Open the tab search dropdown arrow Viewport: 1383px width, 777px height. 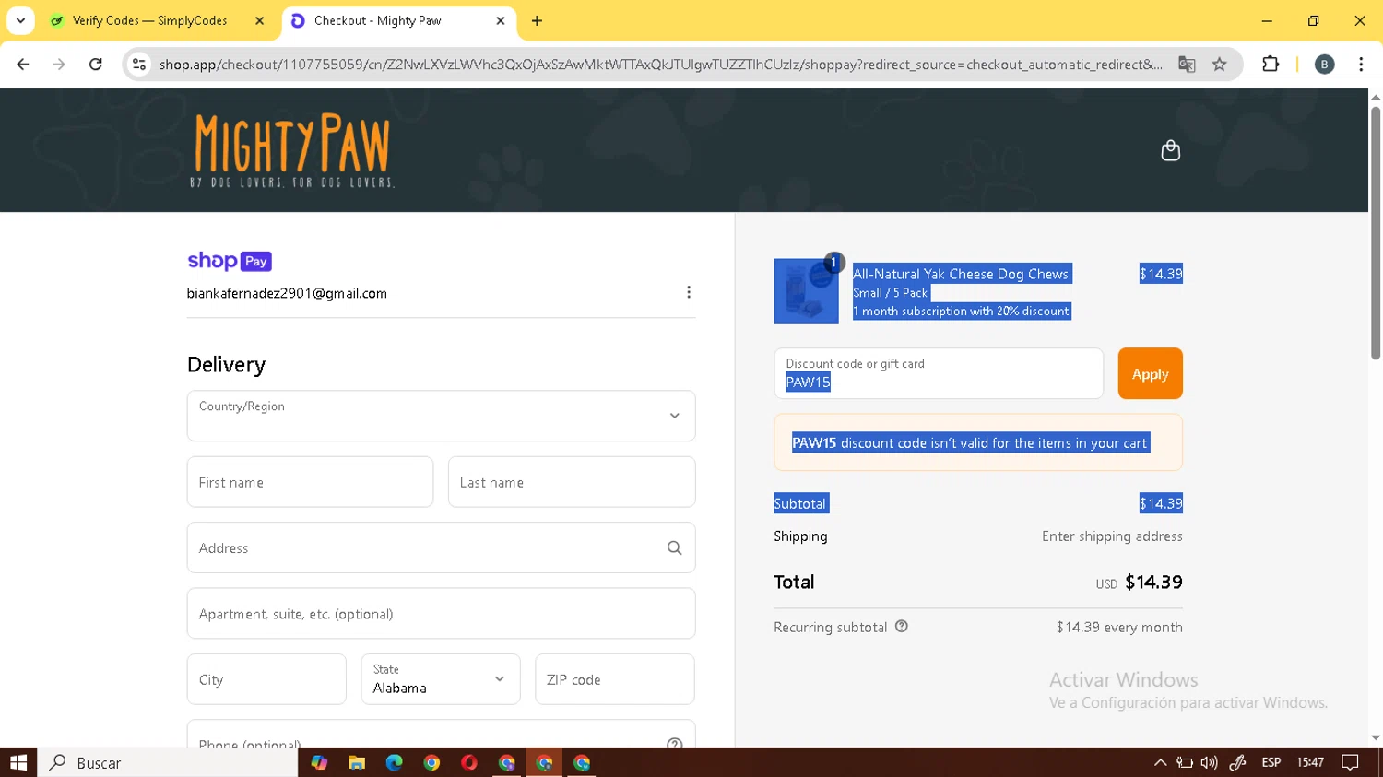pyautogui.click(x=20, y=20)
